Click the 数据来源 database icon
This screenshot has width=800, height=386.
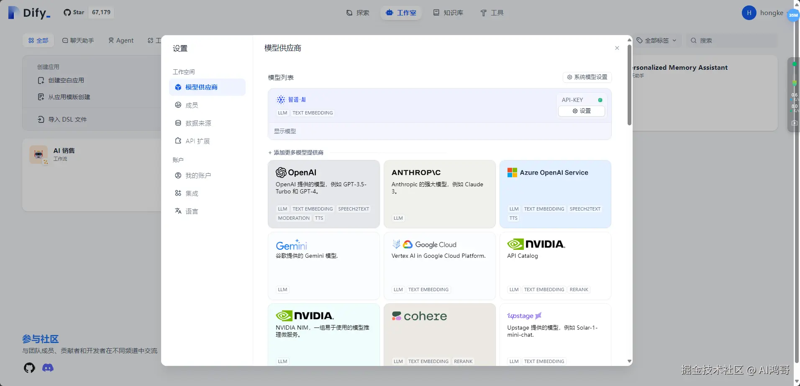point(178,123)
